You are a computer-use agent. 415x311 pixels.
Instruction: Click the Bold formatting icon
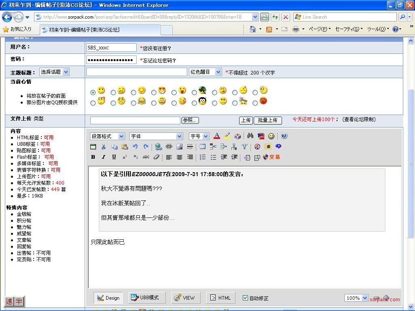[93, 157]
